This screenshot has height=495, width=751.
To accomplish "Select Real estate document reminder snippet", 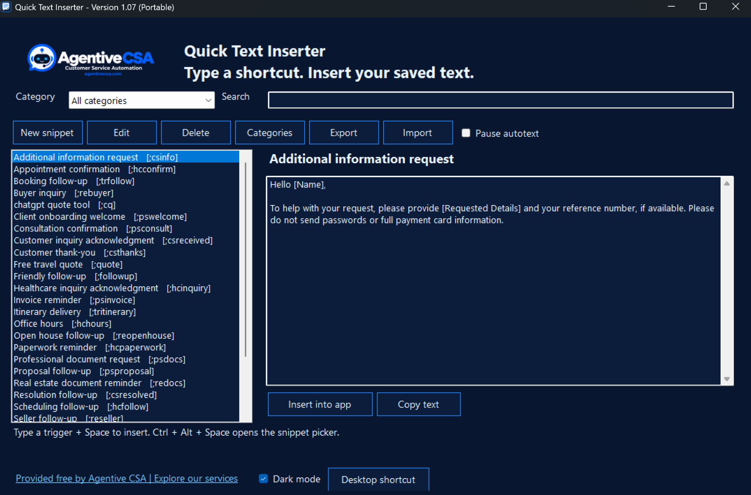I will tap(126, 383).
